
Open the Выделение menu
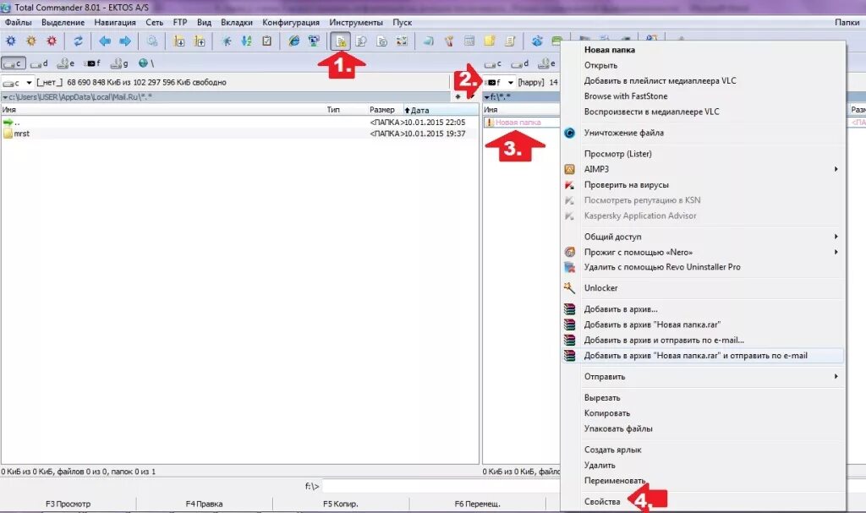point(63,23)
